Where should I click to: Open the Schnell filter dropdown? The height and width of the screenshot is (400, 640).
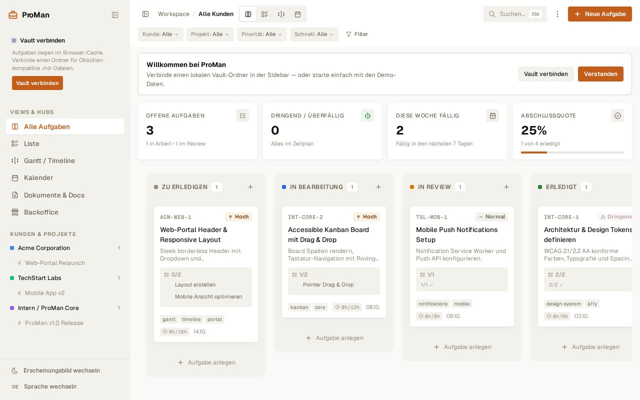tap(314, 34)
